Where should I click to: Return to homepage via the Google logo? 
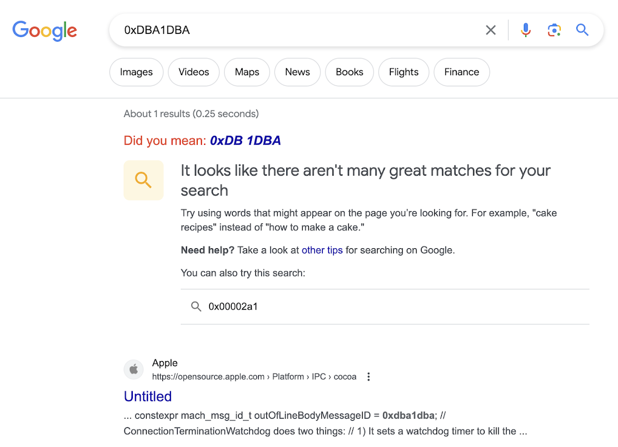coord(45,31)
